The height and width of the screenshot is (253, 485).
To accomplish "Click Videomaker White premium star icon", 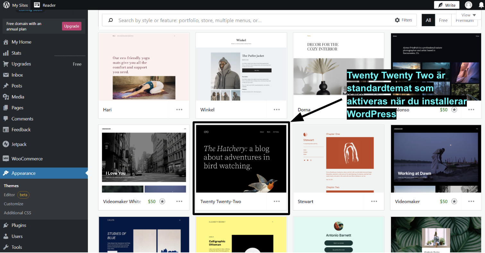I will coord(162,201).
